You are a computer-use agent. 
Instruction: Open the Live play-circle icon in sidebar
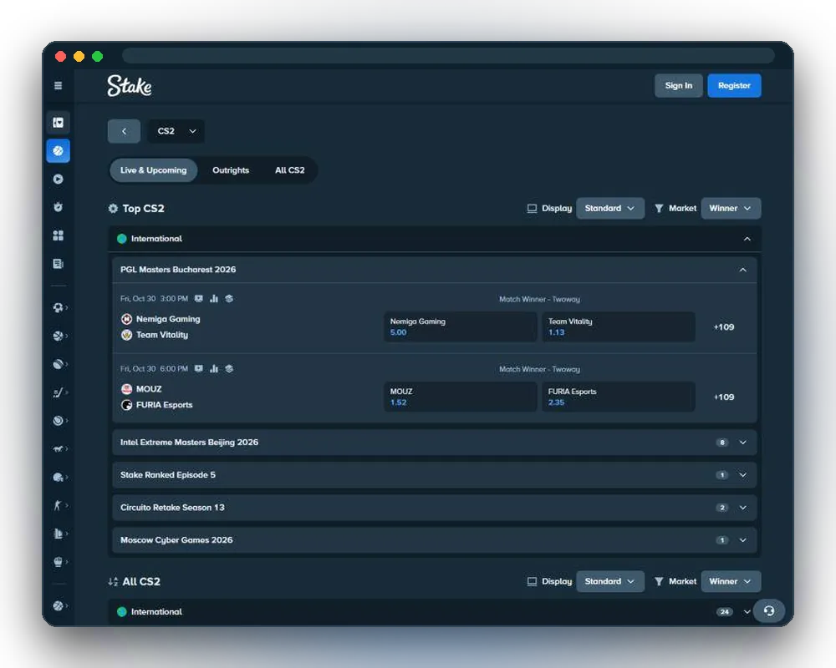[x=59, y=179]
